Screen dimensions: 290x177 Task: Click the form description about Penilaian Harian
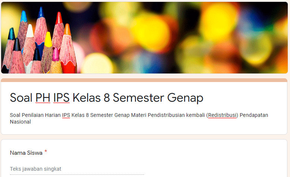click(139, 118)
